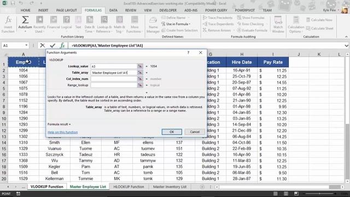Open the Watch Window

click(278, 25)
